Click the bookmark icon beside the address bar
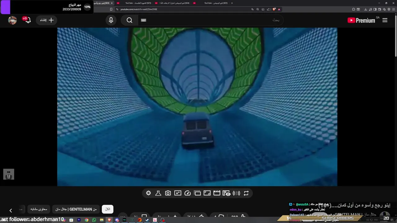This screenshot has height=223, width=397. click(111, 9)
